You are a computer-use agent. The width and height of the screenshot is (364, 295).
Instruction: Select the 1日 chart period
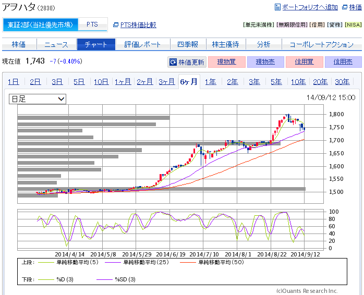coord(14,82)
